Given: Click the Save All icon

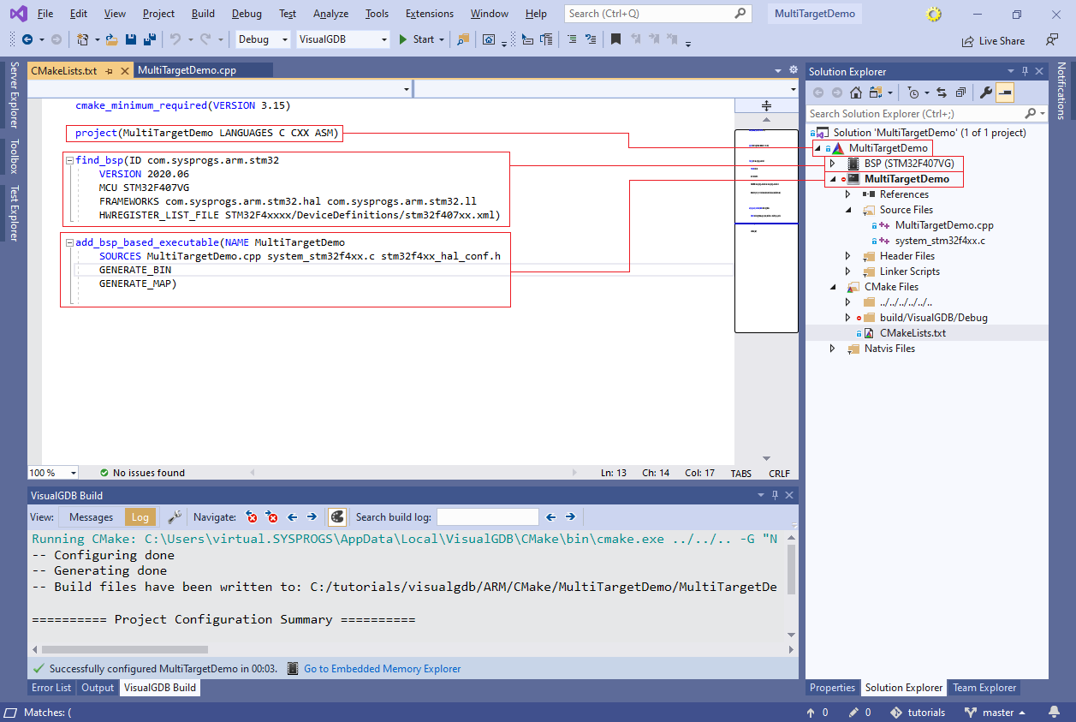Looking at the screenshot, I should pyautogui.click(x=149, y=39).
